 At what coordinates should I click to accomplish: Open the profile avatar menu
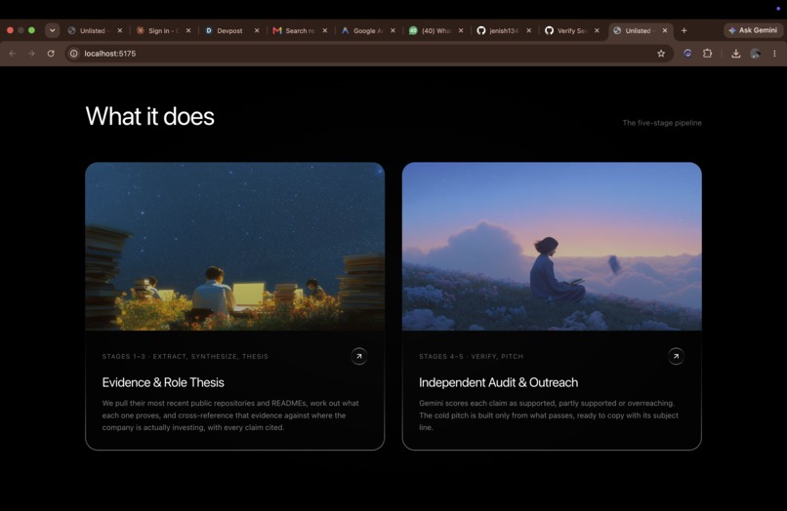(x=756, y=54)
